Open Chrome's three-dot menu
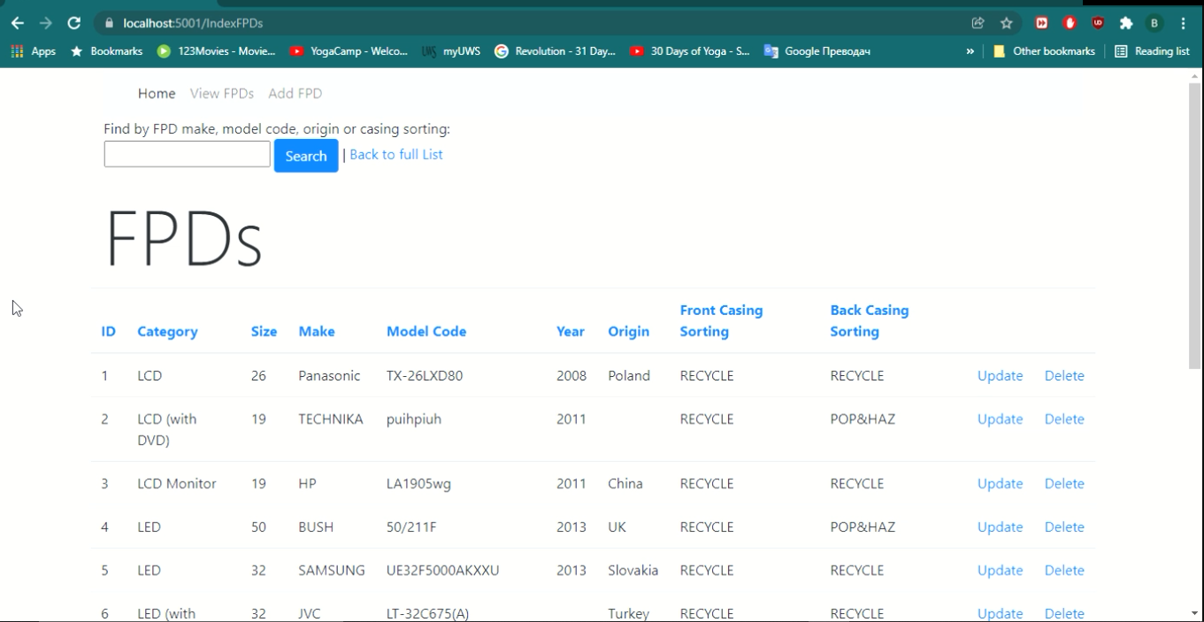Image resolution: width=1204 pixels, height=622 pixels. point(1183,23)
